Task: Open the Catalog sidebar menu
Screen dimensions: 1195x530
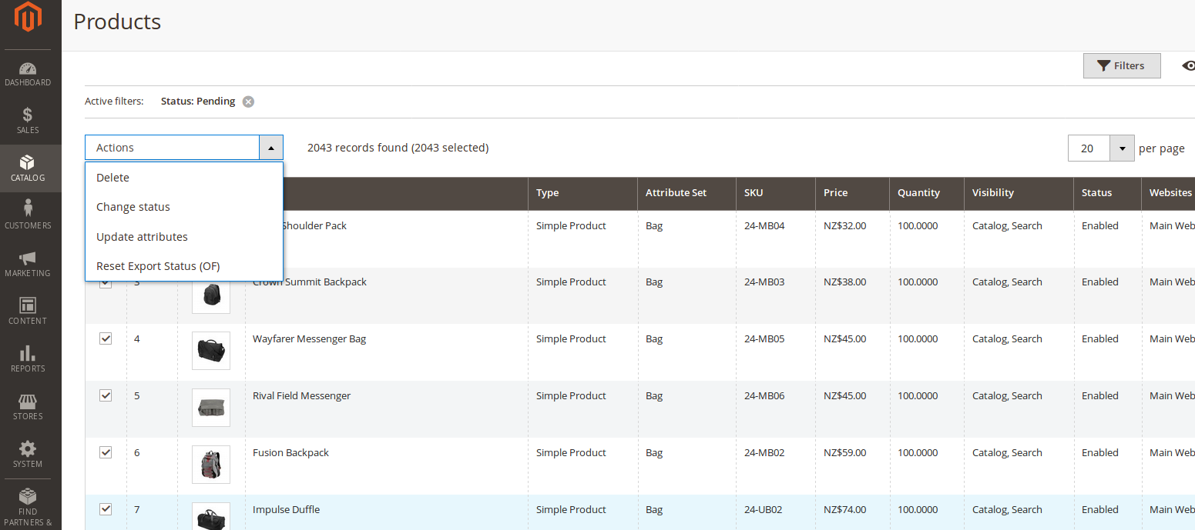Action: point(29,168)
